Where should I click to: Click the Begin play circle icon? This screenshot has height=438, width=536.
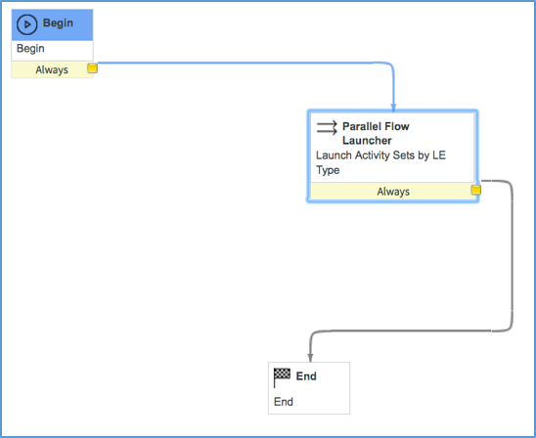tap(26, 24)
